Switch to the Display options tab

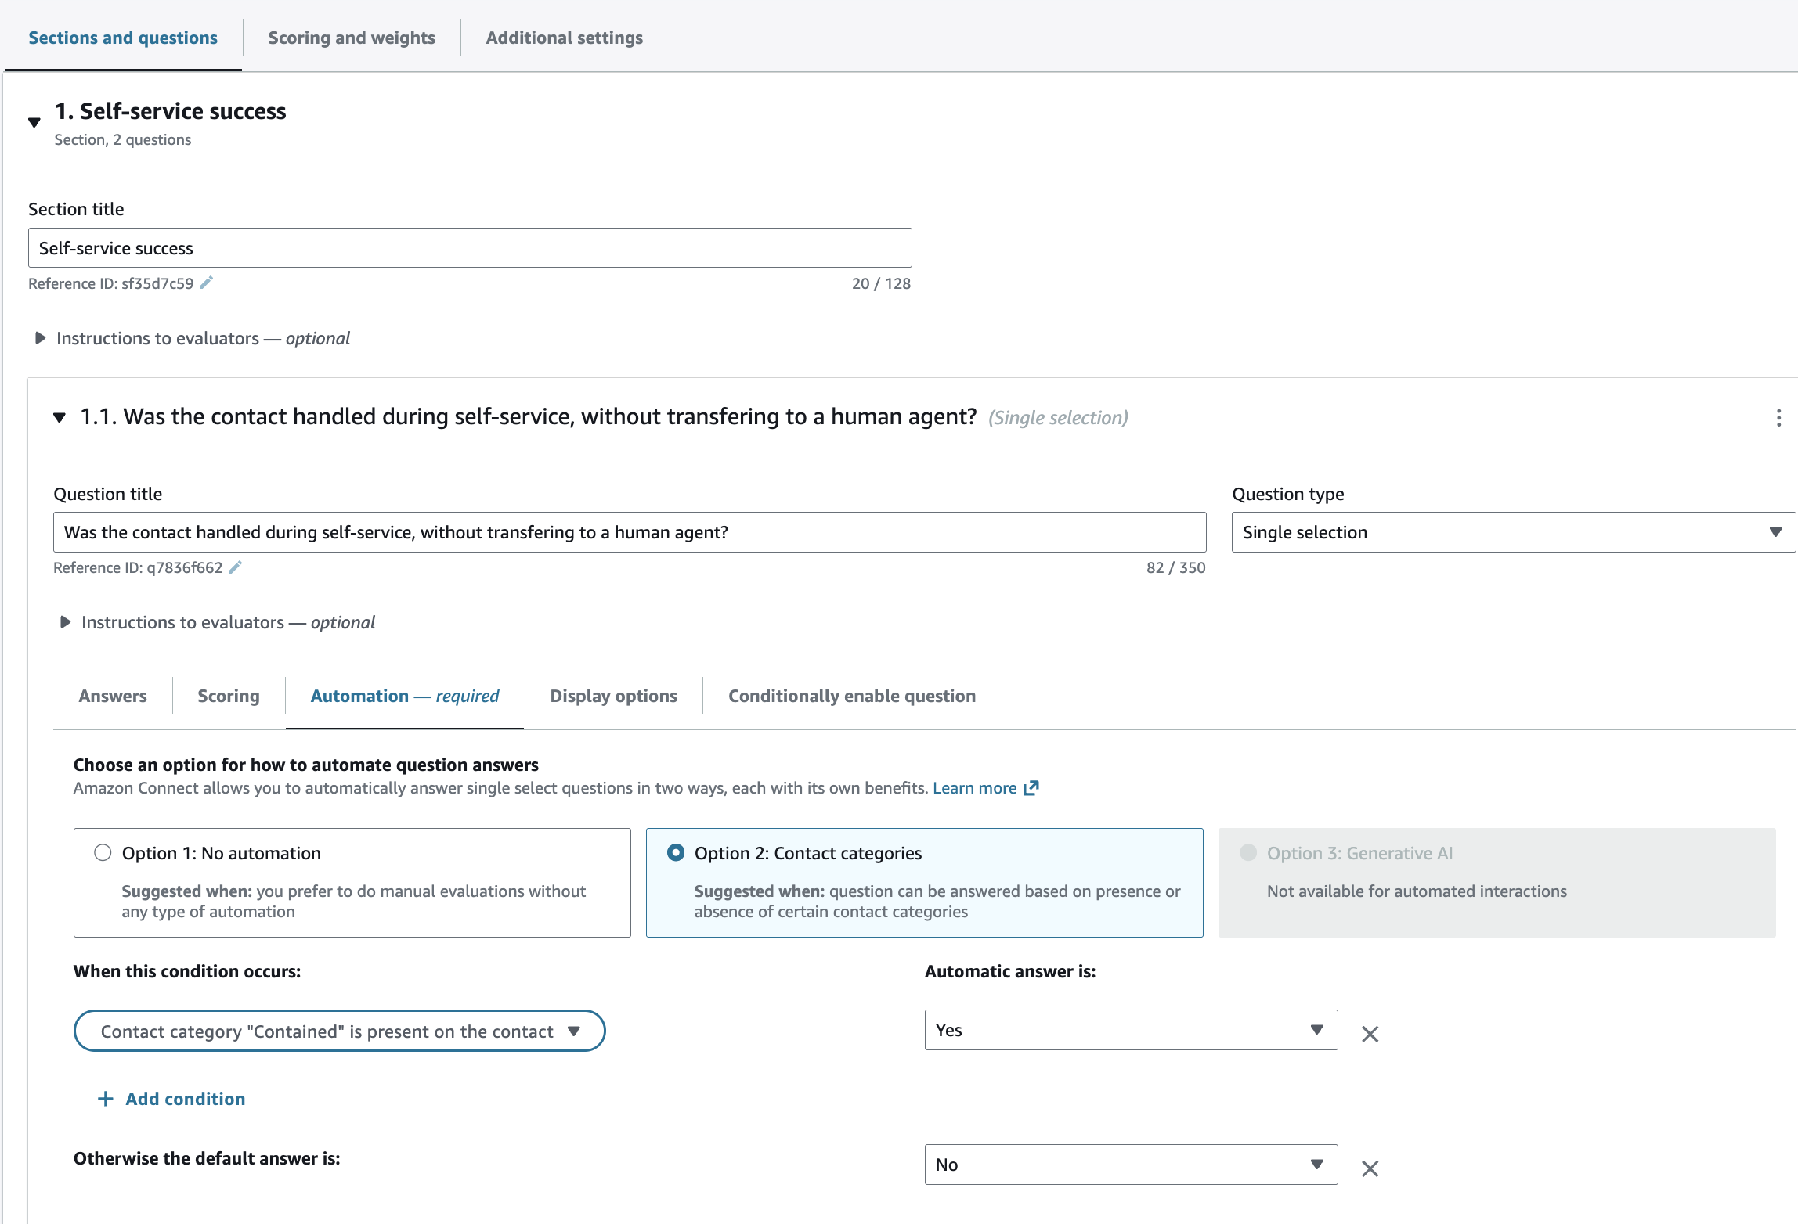tap(613, 696)
